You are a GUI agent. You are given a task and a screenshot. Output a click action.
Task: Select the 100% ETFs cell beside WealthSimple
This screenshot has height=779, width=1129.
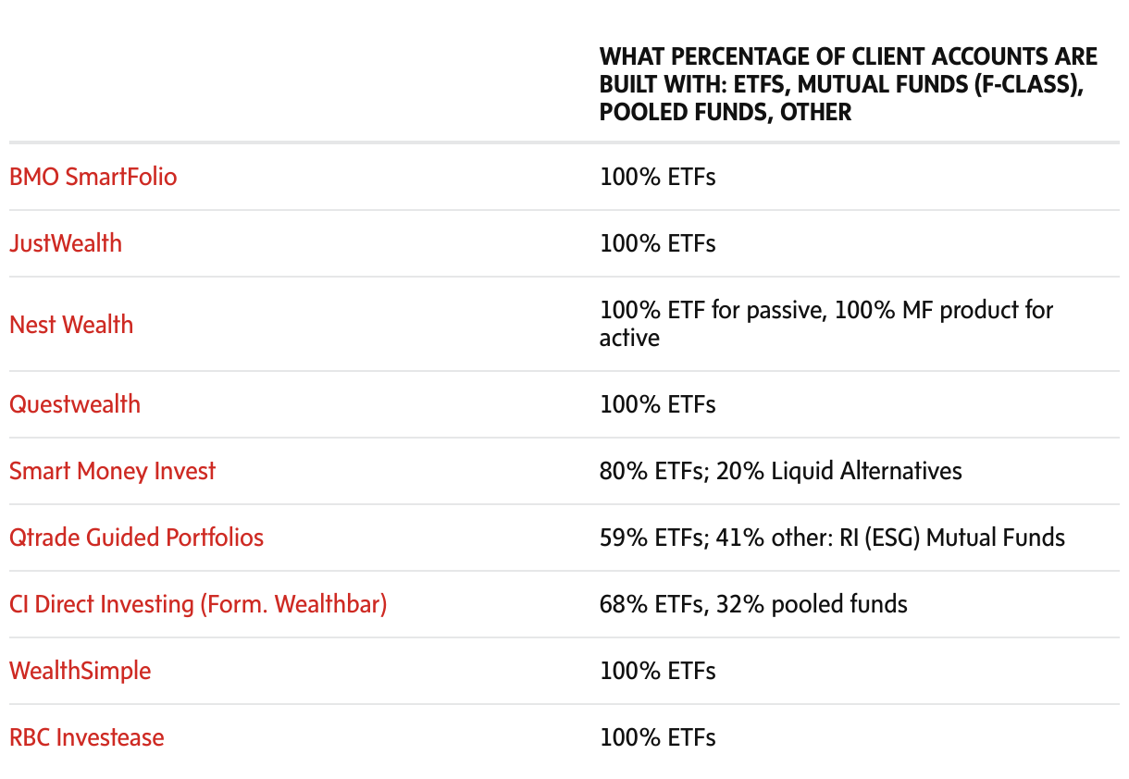[657, 671]
